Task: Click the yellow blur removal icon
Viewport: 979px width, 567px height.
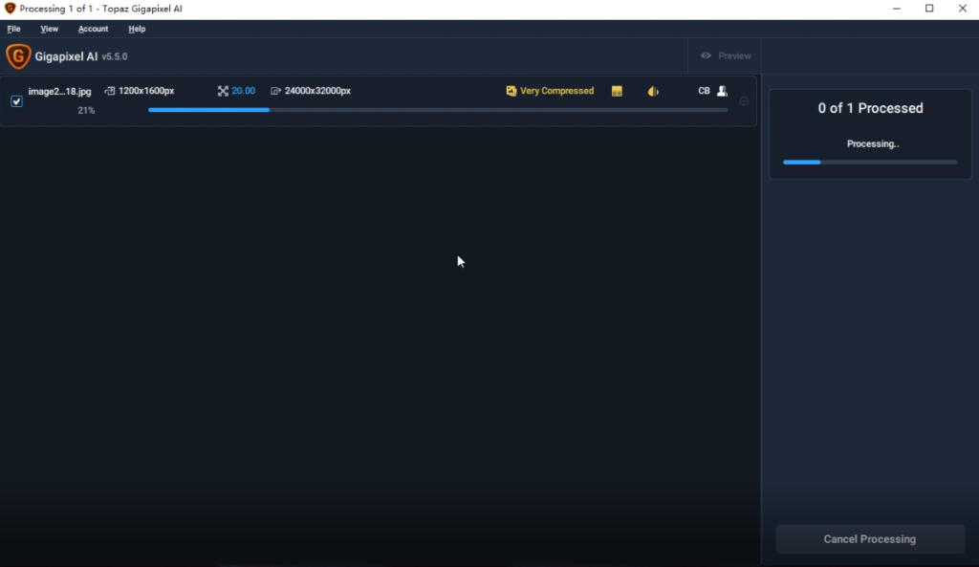Action: 653,91
